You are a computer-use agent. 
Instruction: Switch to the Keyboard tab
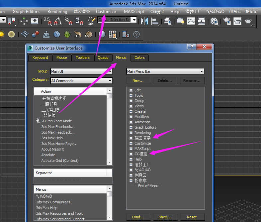pos(40,57)
